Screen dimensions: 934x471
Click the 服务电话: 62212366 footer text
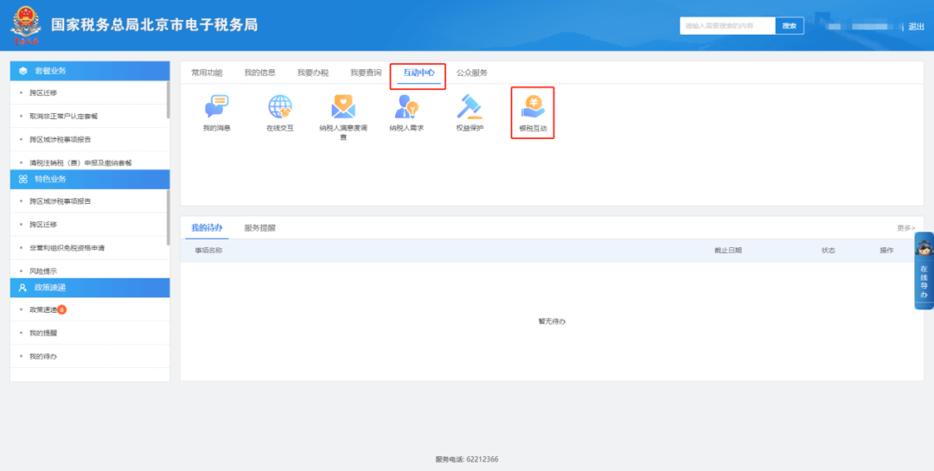[467, 460]
